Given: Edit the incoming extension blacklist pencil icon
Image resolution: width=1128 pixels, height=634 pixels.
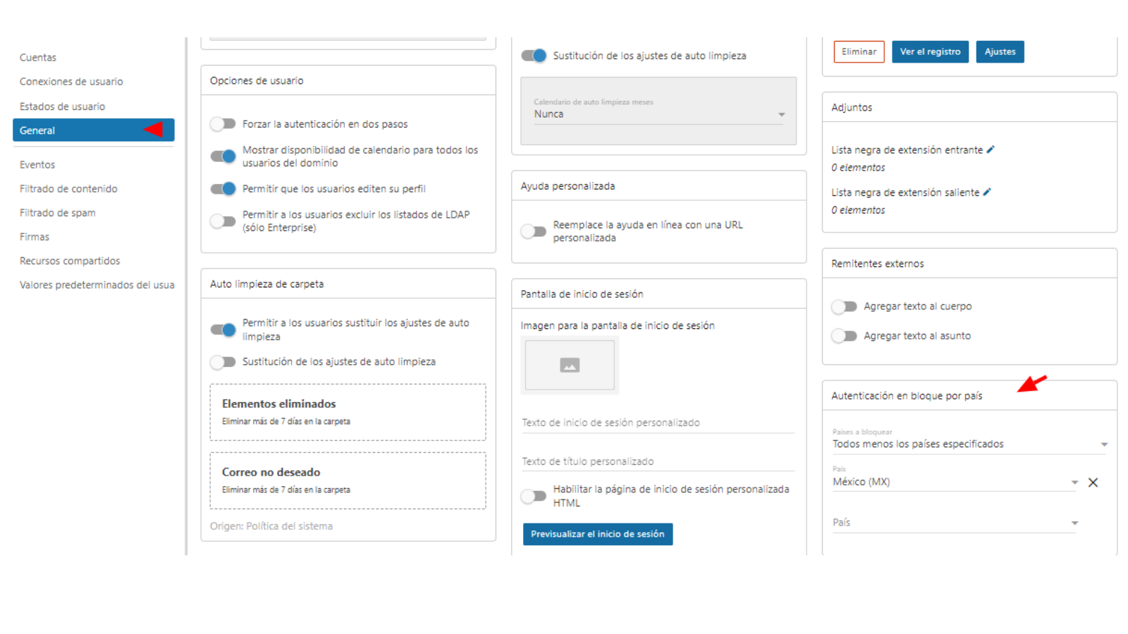Looking at the screenshot, I should [x=991, y=149].
